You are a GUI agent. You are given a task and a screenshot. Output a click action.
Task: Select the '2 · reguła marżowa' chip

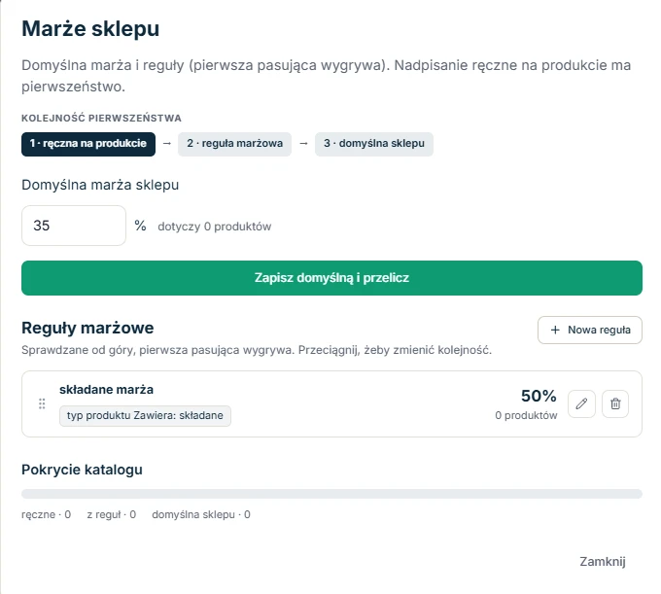[234, 144]
